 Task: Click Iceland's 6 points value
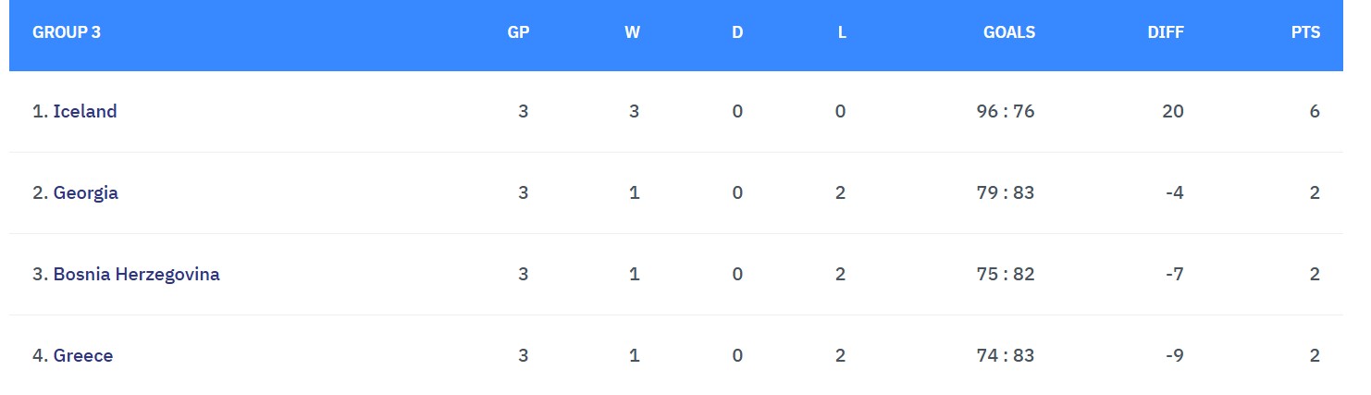point(1315,112)
